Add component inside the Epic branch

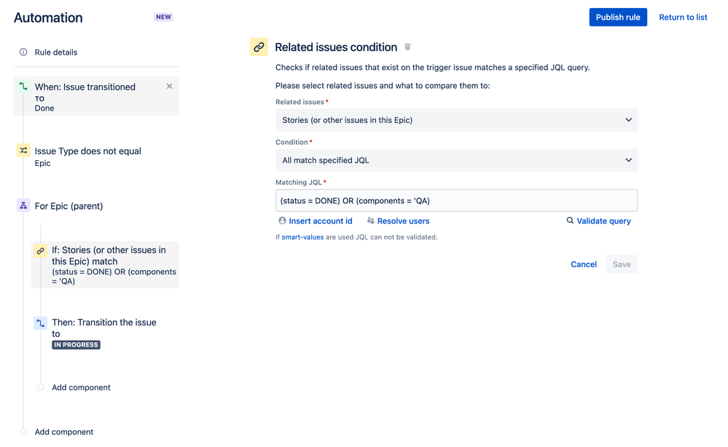click(81, 387)
